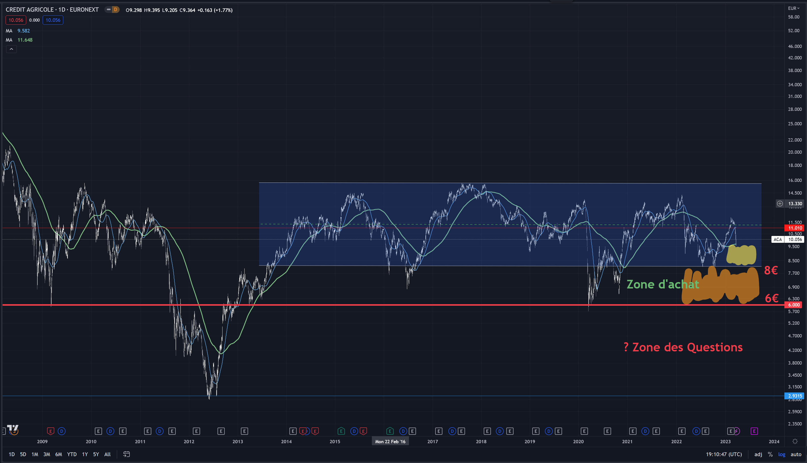Select the YTD time range
807x463 pixels.
pos(72,454)
